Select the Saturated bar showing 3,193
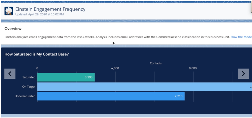The image size is (252, 118). click(66, 77)
